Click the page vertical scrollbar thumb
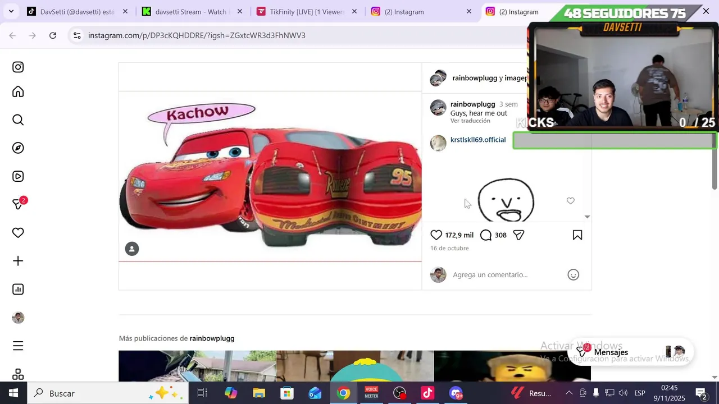 tap(715, 161)
